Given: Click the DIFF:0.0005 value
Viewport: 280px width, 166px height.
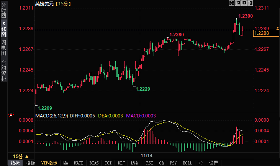Looking at the screenshot, I should tap(82, 116).
